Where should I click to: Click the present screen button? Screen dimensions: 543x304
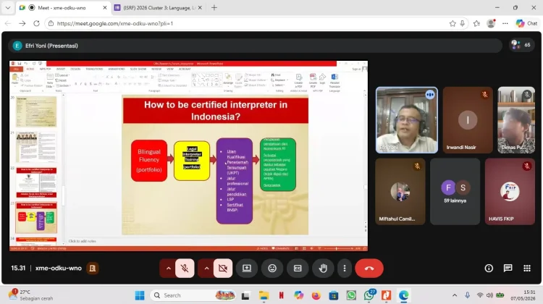pyautogui.click(x=247, y=268)
